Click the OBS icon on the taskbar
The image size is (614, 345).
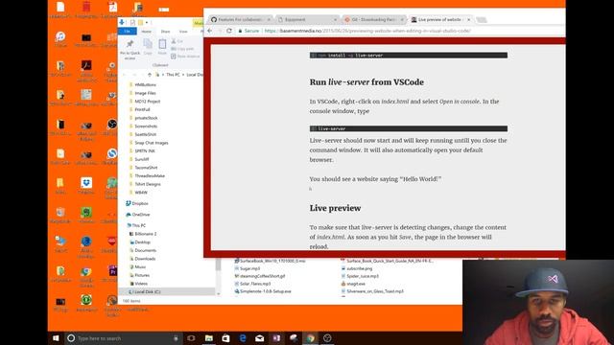tap(327, 338)
